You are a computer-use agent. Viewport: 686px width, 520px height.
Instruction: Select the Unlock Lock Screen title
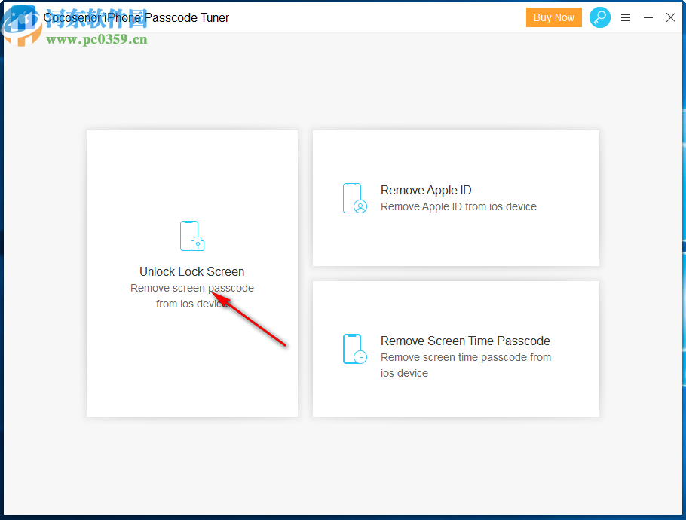[x=191, y=271]
